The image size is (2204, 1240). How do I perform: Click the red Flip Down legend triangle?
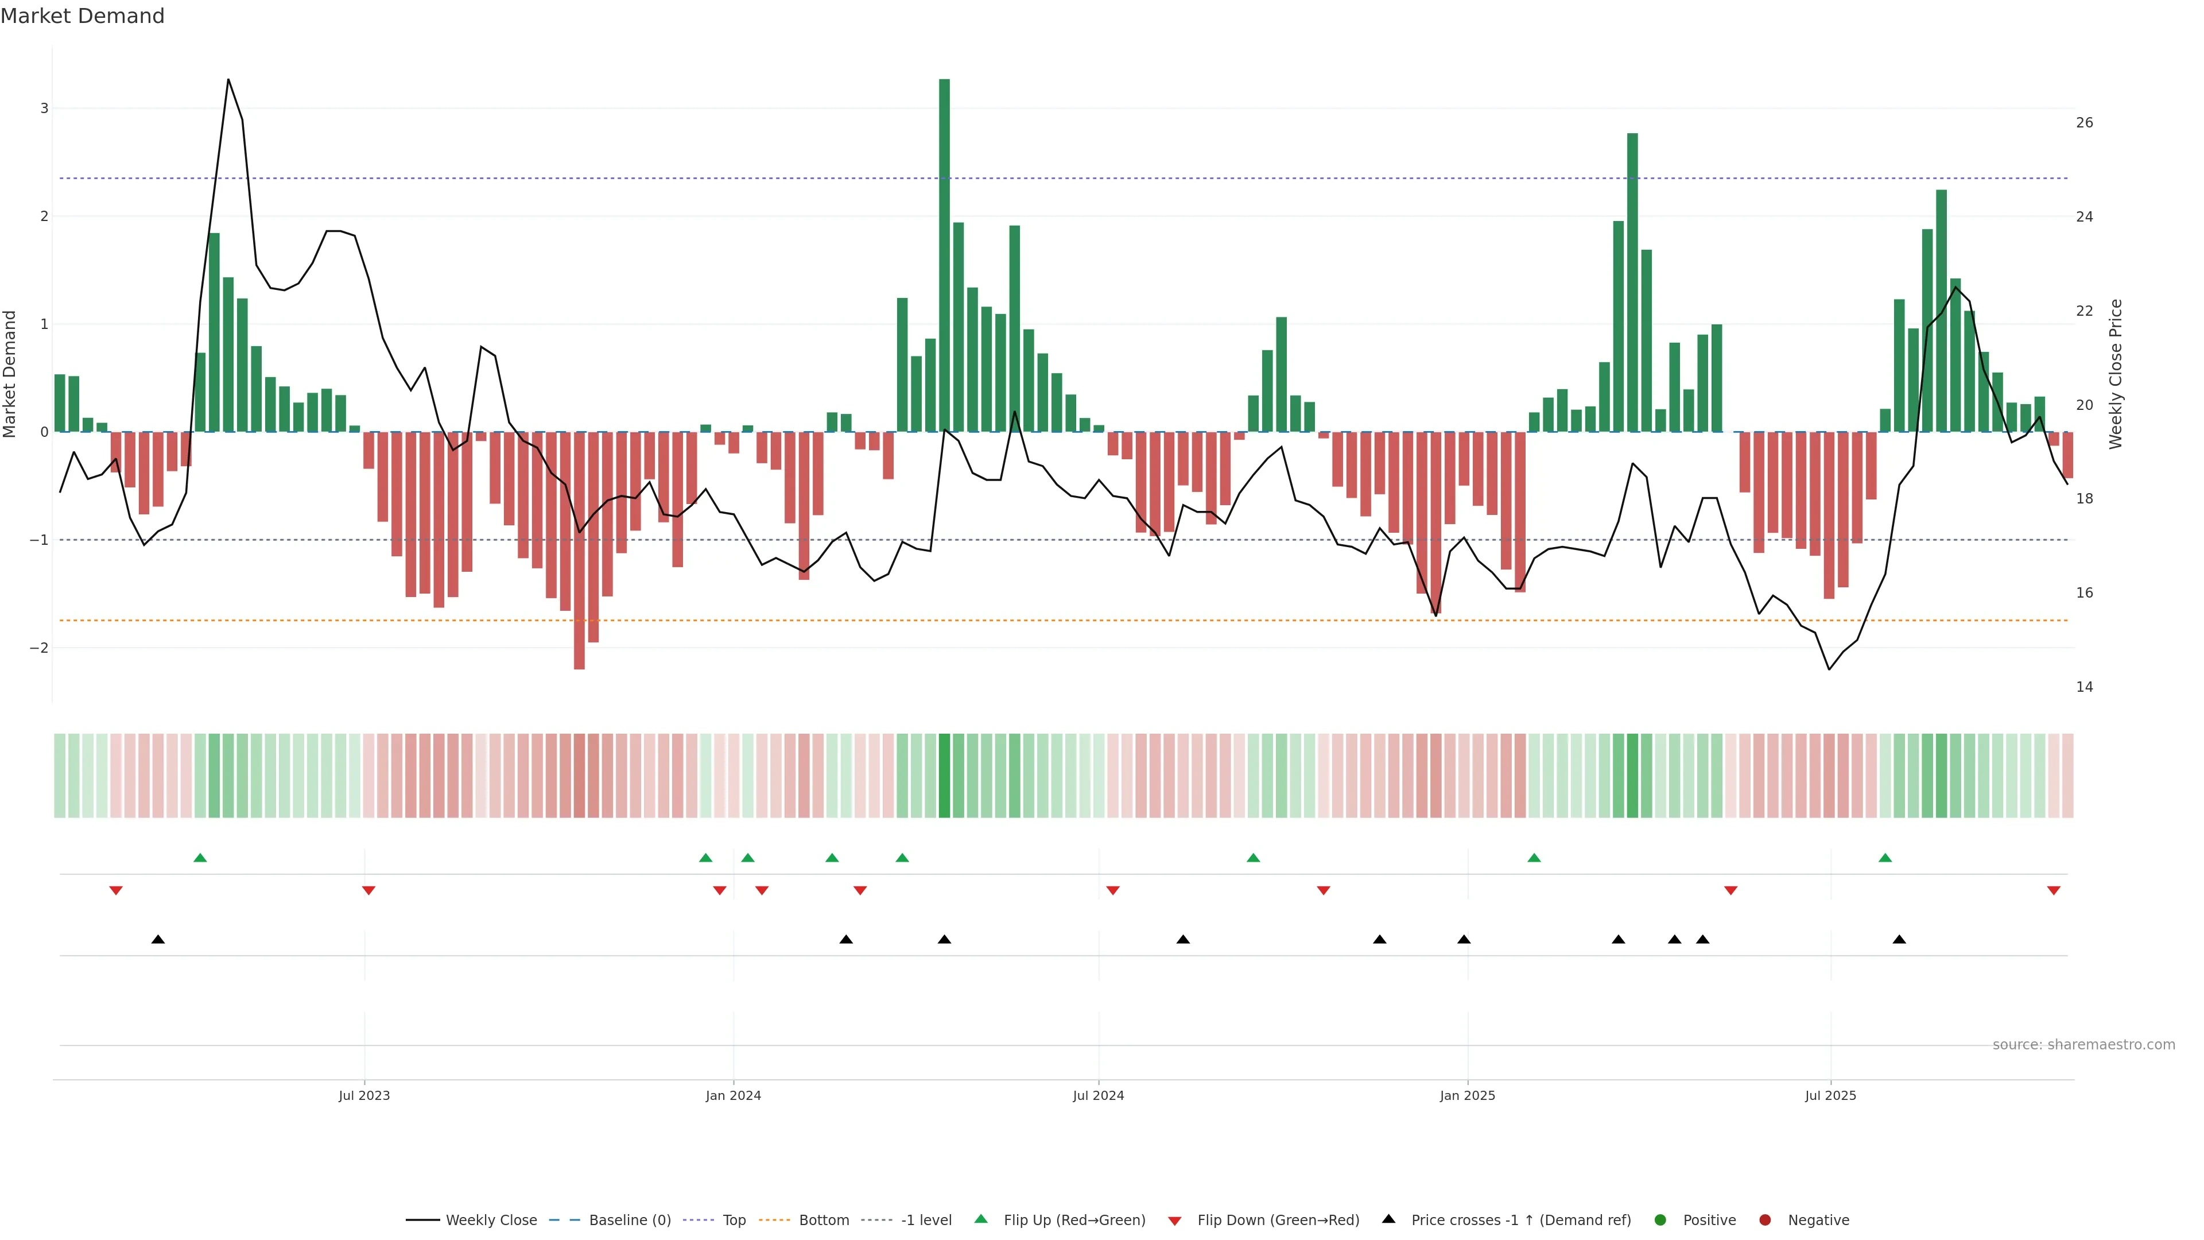coord(1175,1220)
